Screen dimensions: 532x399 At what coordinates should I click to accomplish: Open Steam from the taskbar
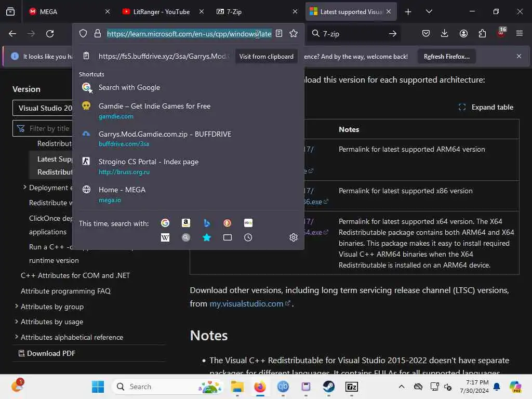click(x=328, y=387)
